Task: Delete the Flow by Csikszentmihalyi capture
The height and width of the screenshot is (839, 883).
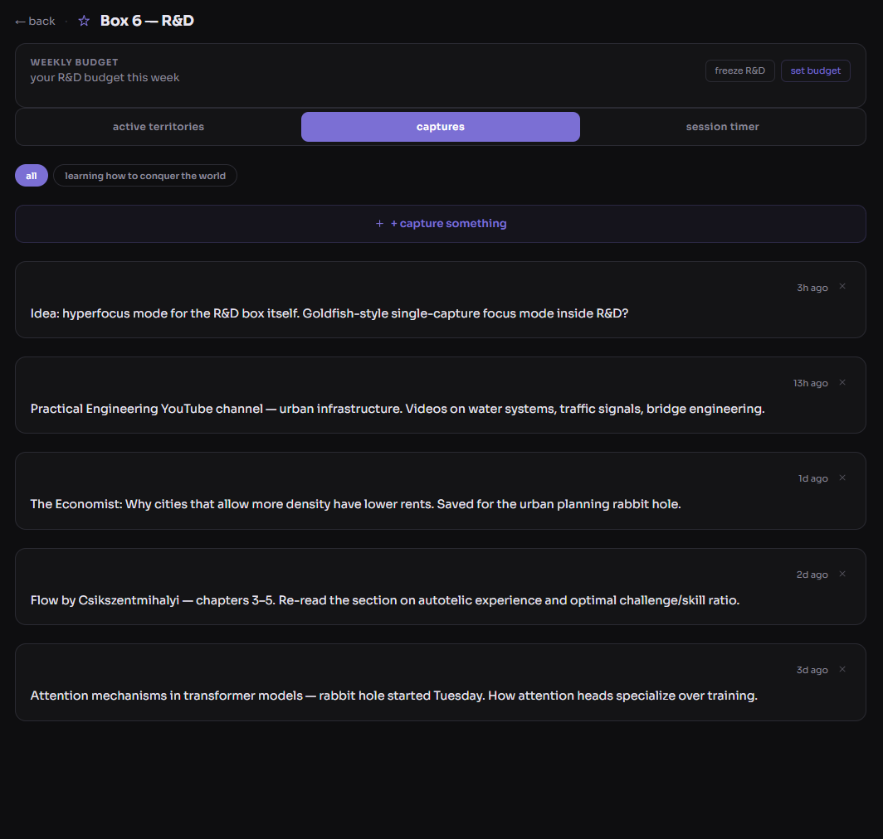Action: pos(842,574)
